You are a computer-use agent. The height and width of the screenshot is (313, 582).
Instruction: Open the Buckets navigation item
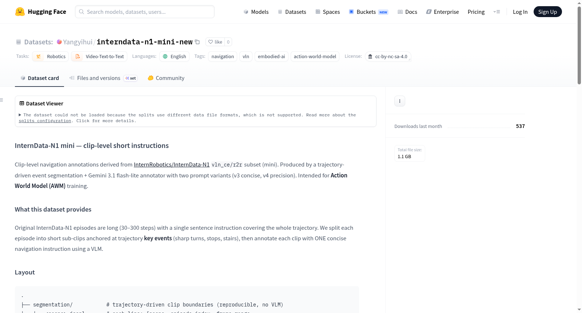[368, 12]
